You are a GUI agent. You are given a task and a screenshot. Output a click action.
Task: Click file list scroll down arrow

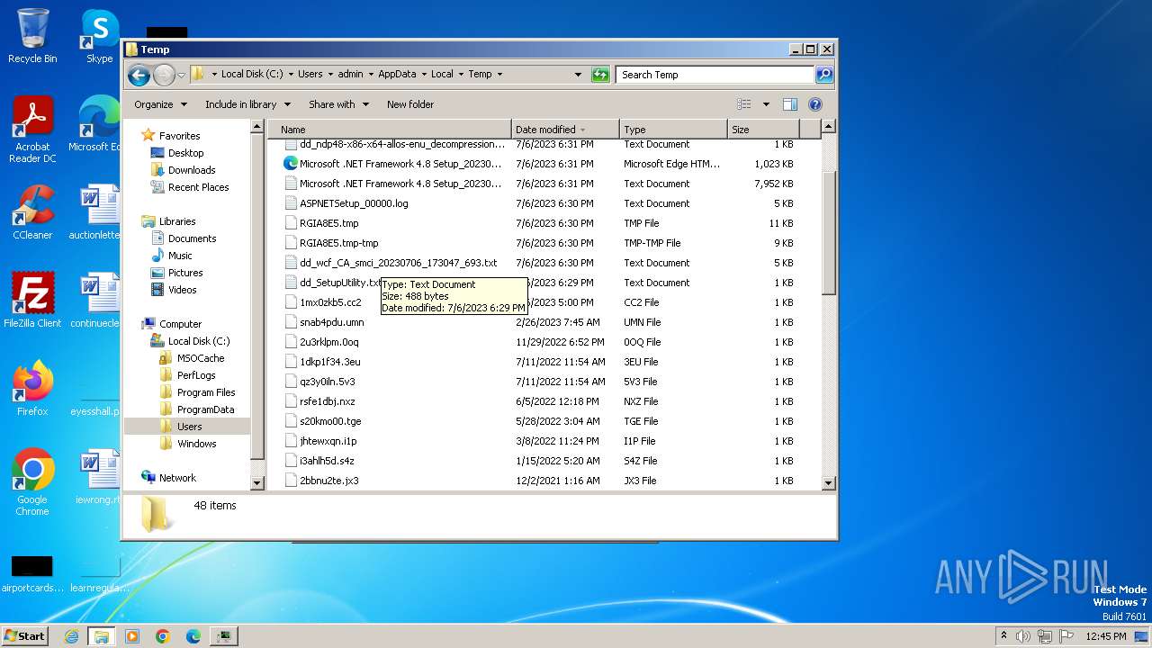829,482
